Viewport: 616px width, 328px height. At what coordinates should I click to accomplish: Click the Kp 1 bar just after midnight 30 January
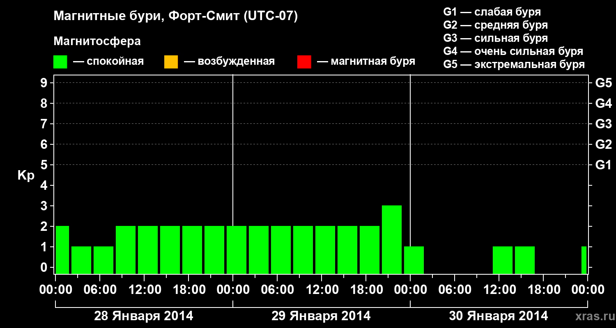tap(414, 260)
